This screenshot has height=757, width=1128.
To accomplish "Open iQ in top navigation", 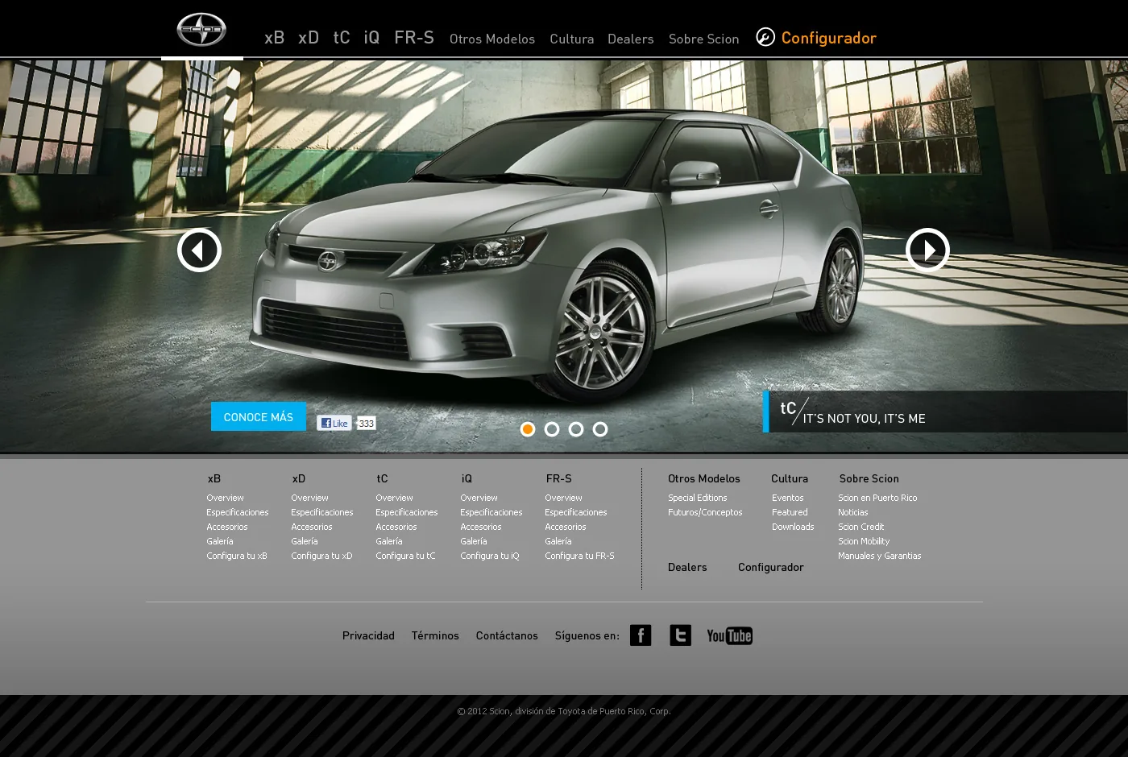I will (x=371, y=38).
